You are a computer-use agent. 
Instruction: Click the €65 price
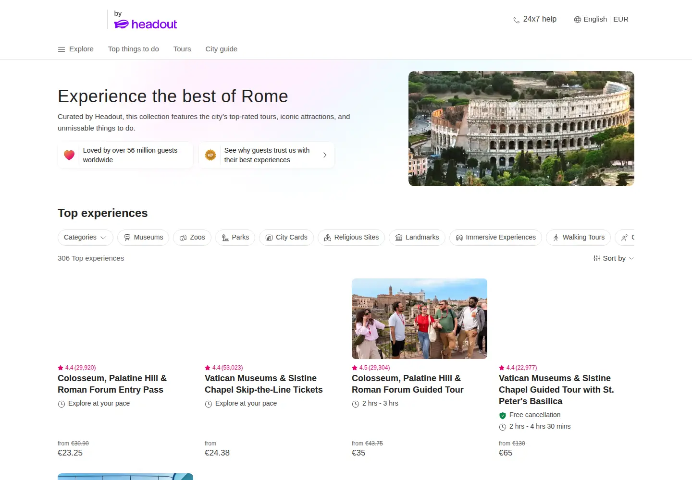[506, 453]
